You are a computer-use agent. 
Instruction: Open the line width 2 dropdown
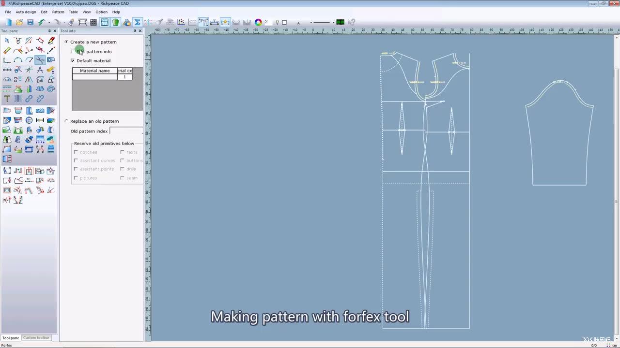[x=270, y=22]
